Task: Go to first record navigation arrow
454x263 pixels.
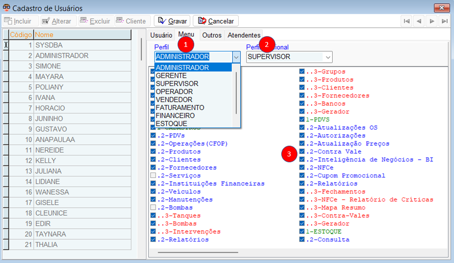Action: pos(407,21)
